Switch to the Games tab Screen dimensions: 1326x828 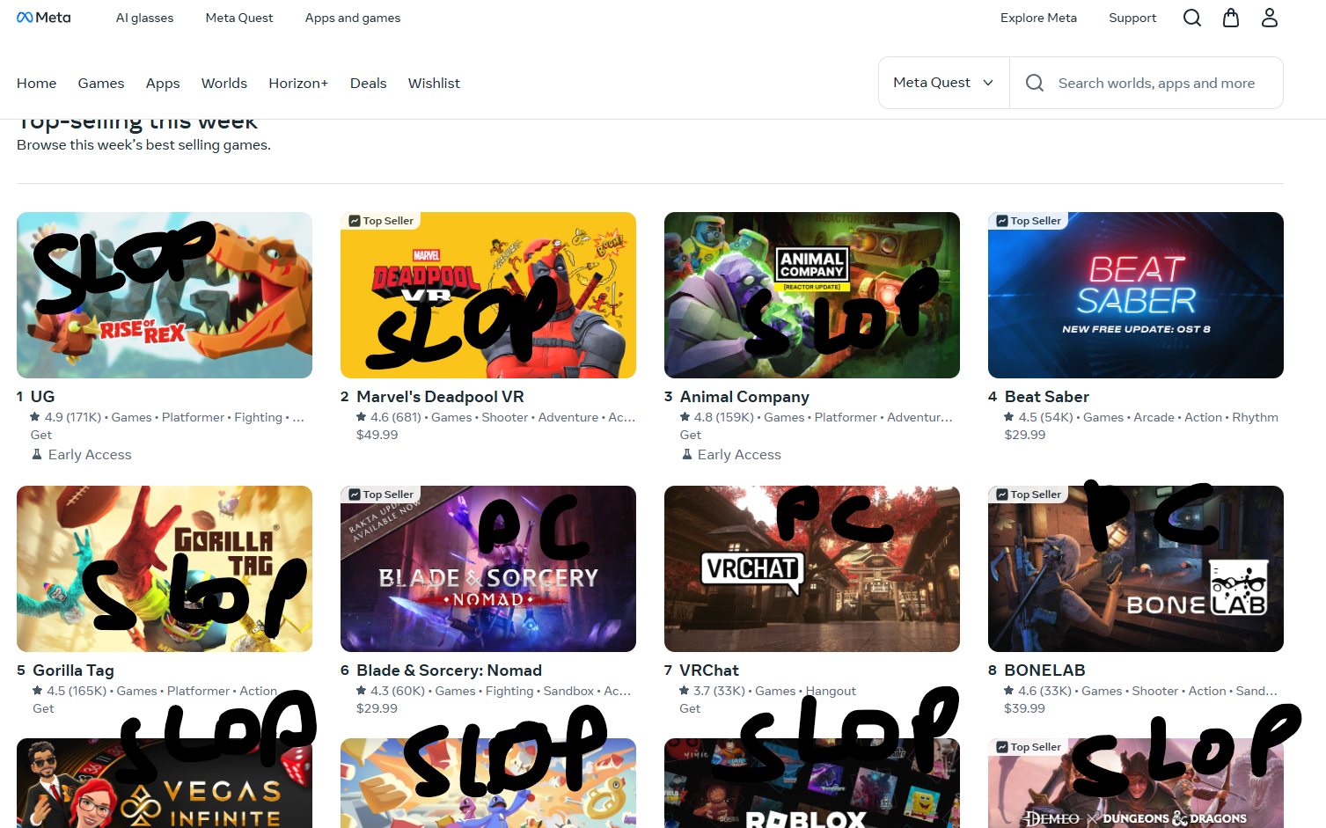pos(101,83)
